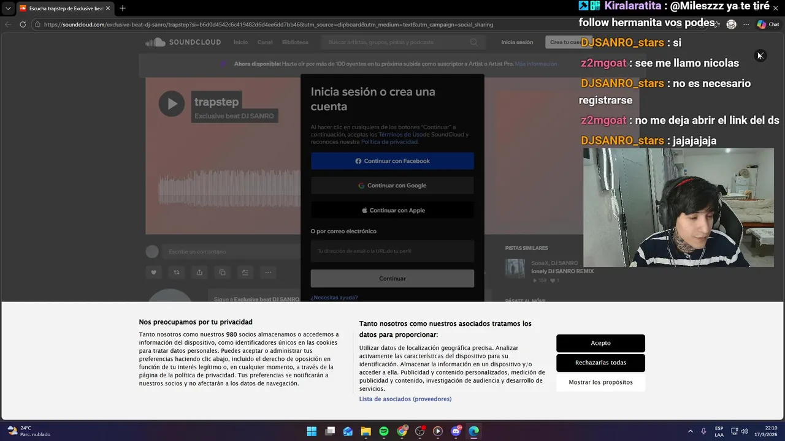785x441 pixels.
Task: Show hidden system tray icons
Action: click(x=690, y=431)
